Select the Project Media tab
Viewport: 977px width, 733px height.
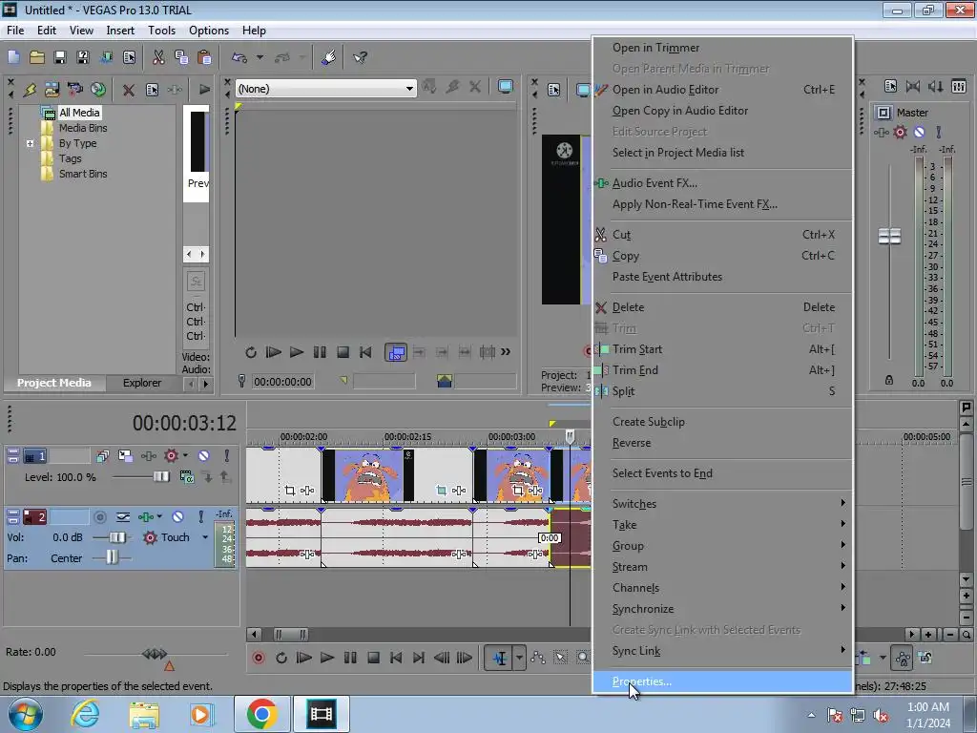coord(54,383)
